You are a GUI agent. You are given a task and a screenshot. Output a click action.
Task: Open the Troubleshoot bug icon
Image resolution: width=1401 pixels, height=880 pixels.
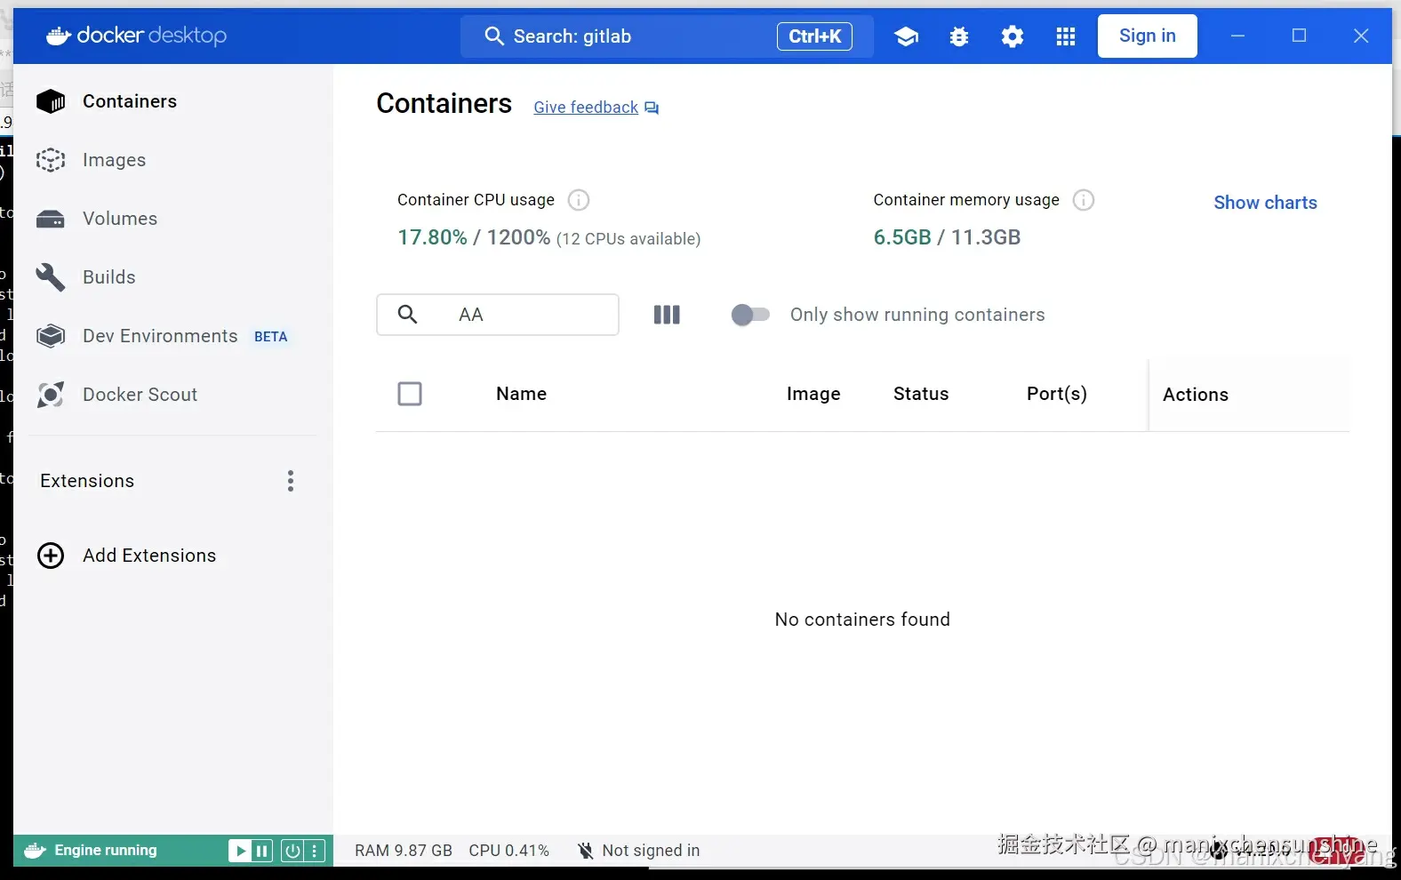click(x=959, y=36)
